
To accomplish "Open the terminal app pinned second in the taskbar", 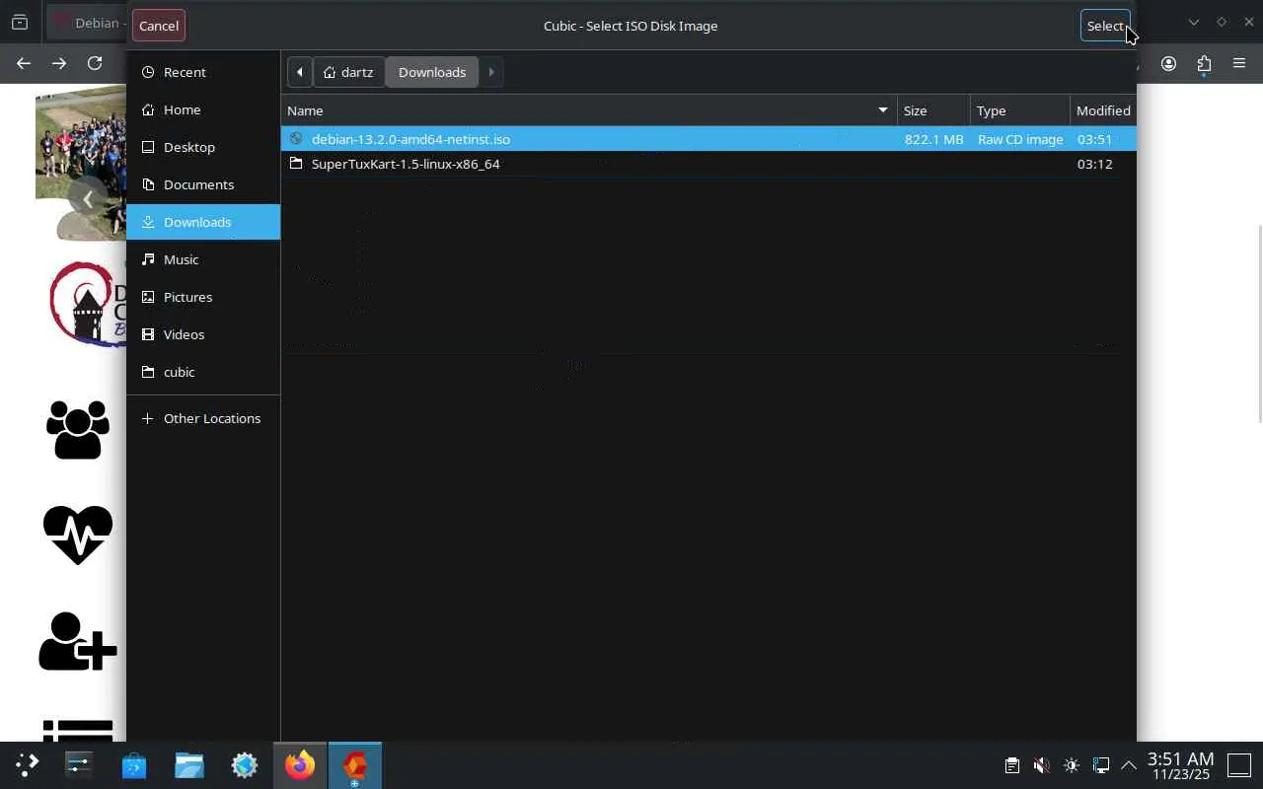I will point(79,764).
